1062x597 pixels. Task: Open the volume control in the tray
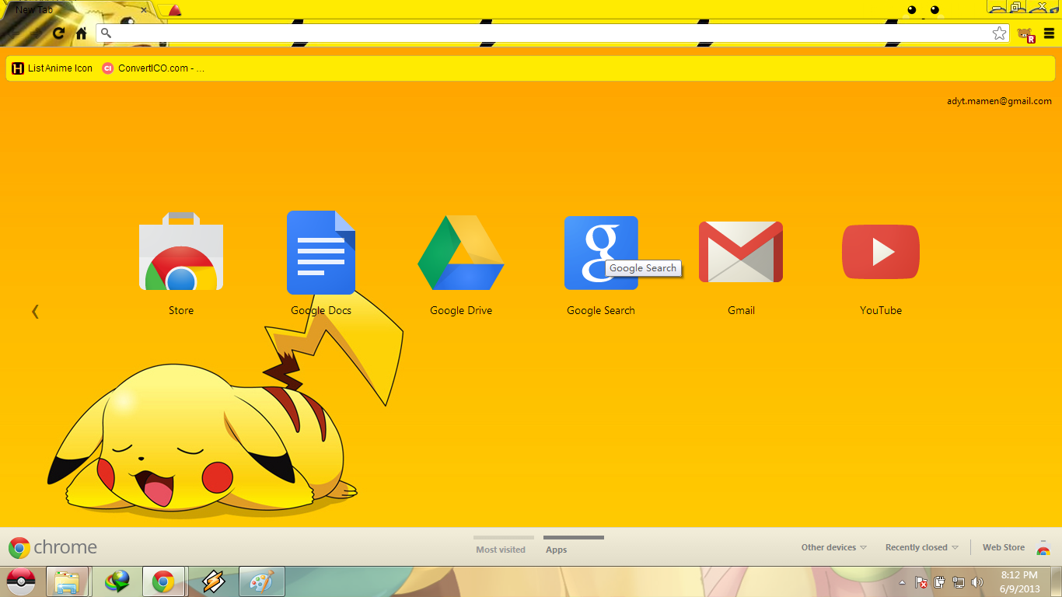pos(977,582)
